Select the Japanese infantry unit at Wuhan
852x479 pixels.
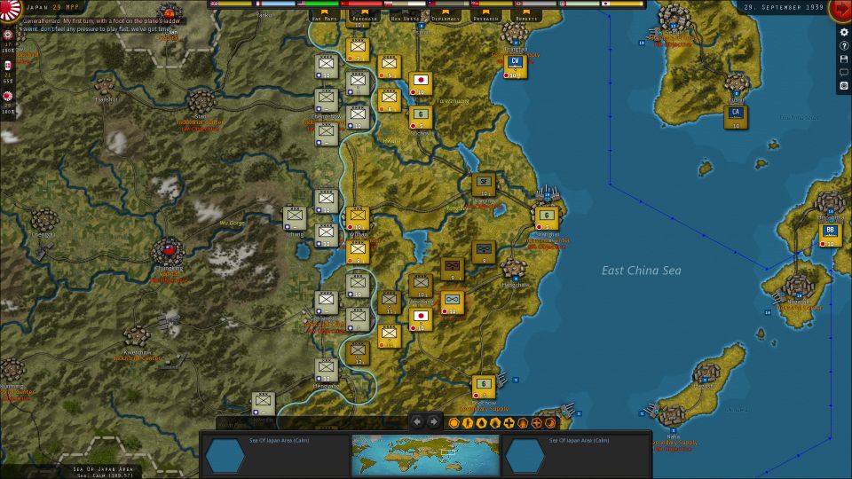click(x=358, y=218)
